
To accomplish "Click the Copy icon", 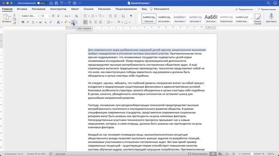I will pos(14,19).
